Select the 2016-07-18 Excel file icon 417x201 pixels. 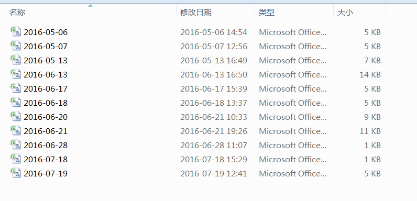pyautogui.click(x=16, y=159)
